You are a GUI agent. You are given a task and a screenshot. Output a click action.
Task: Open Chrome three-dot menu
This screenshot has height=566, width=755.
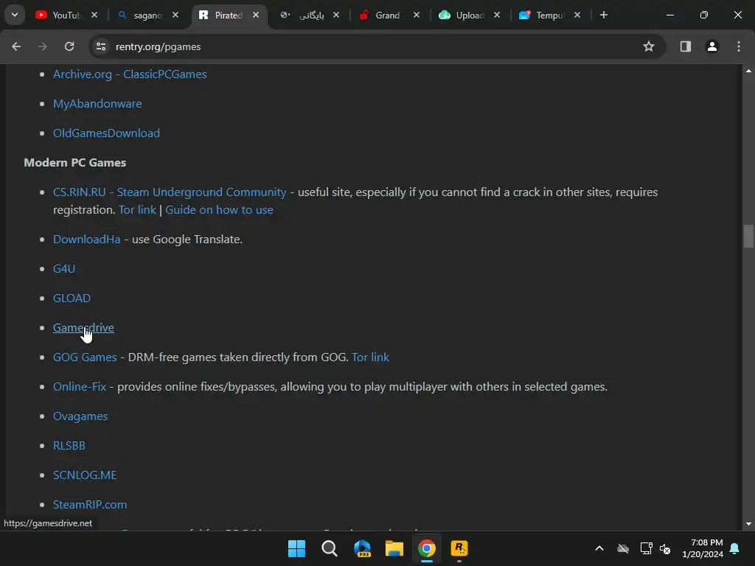739,46
